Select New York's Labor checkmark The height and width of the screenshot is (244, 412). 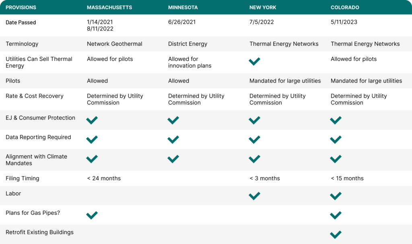tap(254, 196)
